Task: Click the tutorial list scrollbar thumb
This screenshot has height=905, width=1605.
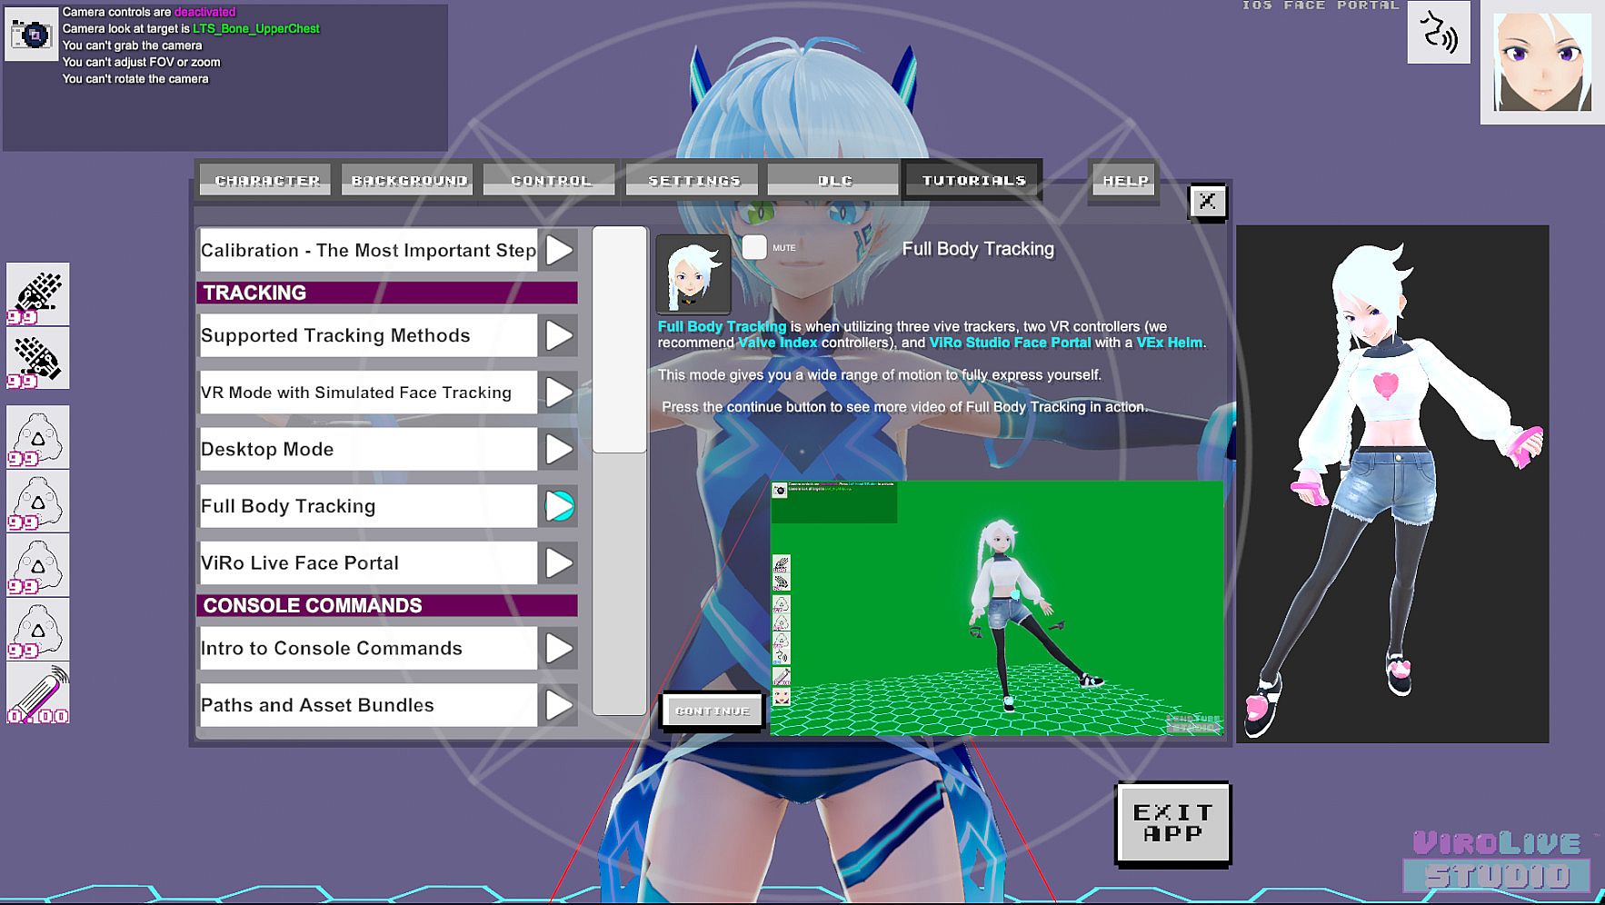Action: click(620, 340)
